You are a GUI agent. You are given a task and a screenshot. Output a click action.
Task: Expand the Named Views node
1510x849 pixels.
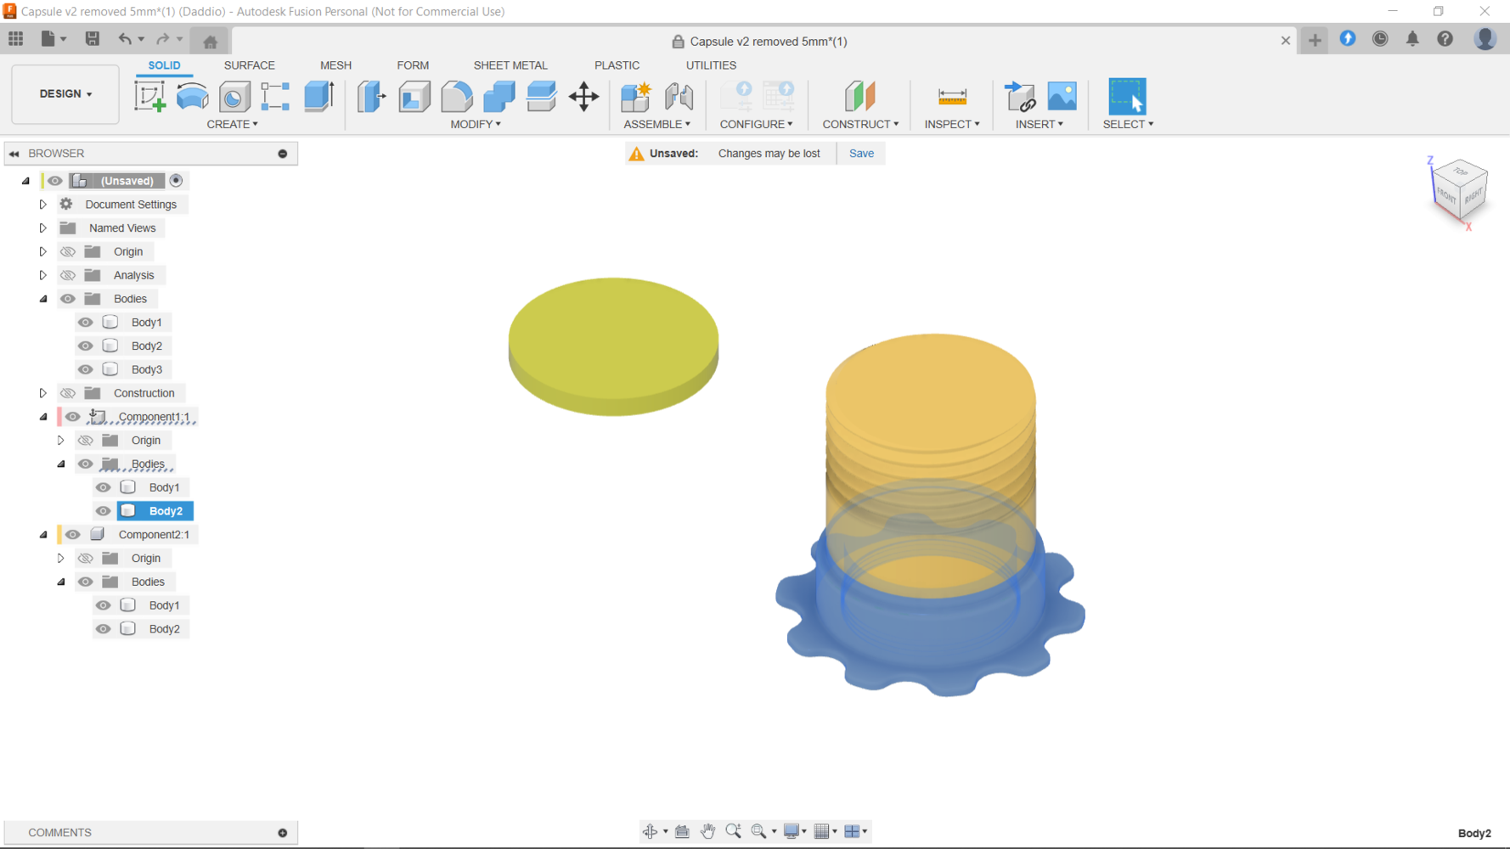[x=42, y=228]
